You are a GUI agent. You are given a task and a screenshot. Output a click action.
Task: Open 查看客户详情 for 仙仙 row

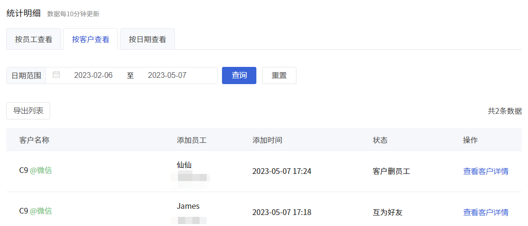click(486, 171)
